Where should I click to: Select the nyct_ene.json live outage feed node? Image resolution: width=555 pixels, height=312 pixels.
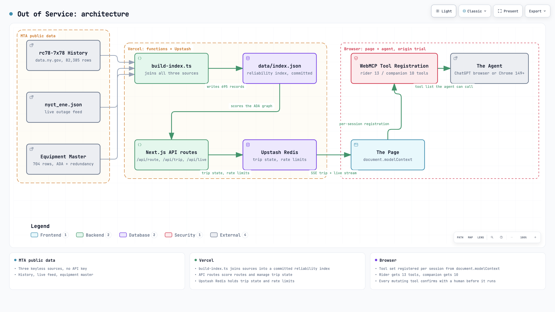[63, 107]
